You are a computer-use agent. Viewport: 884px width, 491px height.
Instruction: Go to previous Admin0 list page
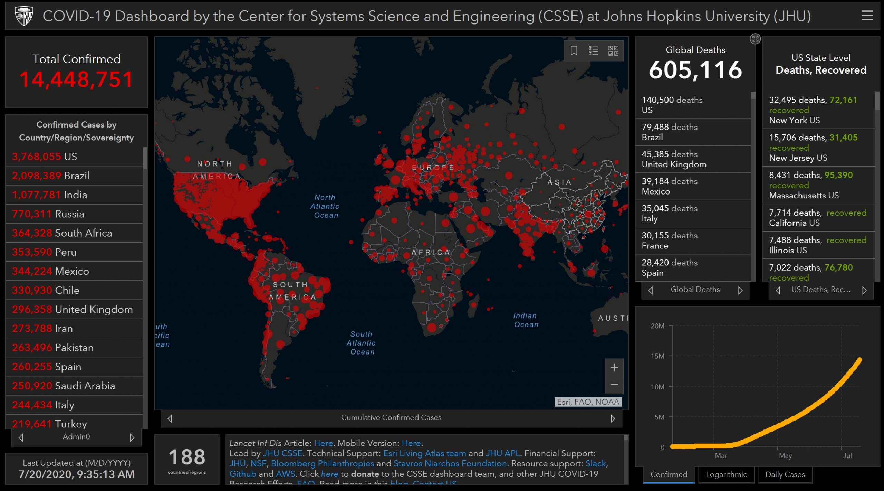click(x=21, y=437)
